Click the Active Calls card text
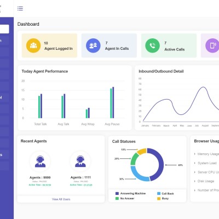Screen dimensions: 219x219 coord(175,49)
